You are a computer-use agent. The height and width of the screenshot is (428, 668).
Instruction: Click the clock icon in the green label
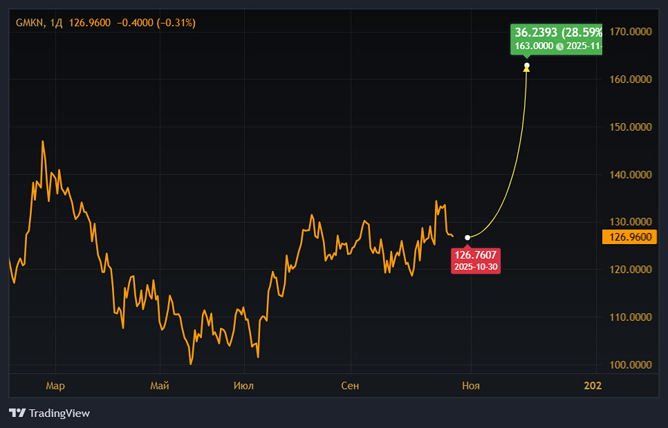click(x=560, y=46)
